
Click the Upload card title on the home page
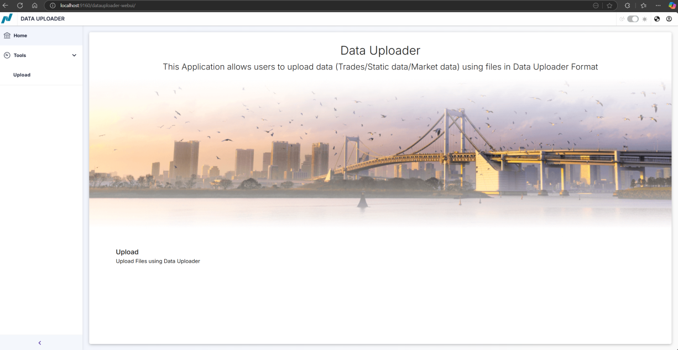(x=127, y=252)
